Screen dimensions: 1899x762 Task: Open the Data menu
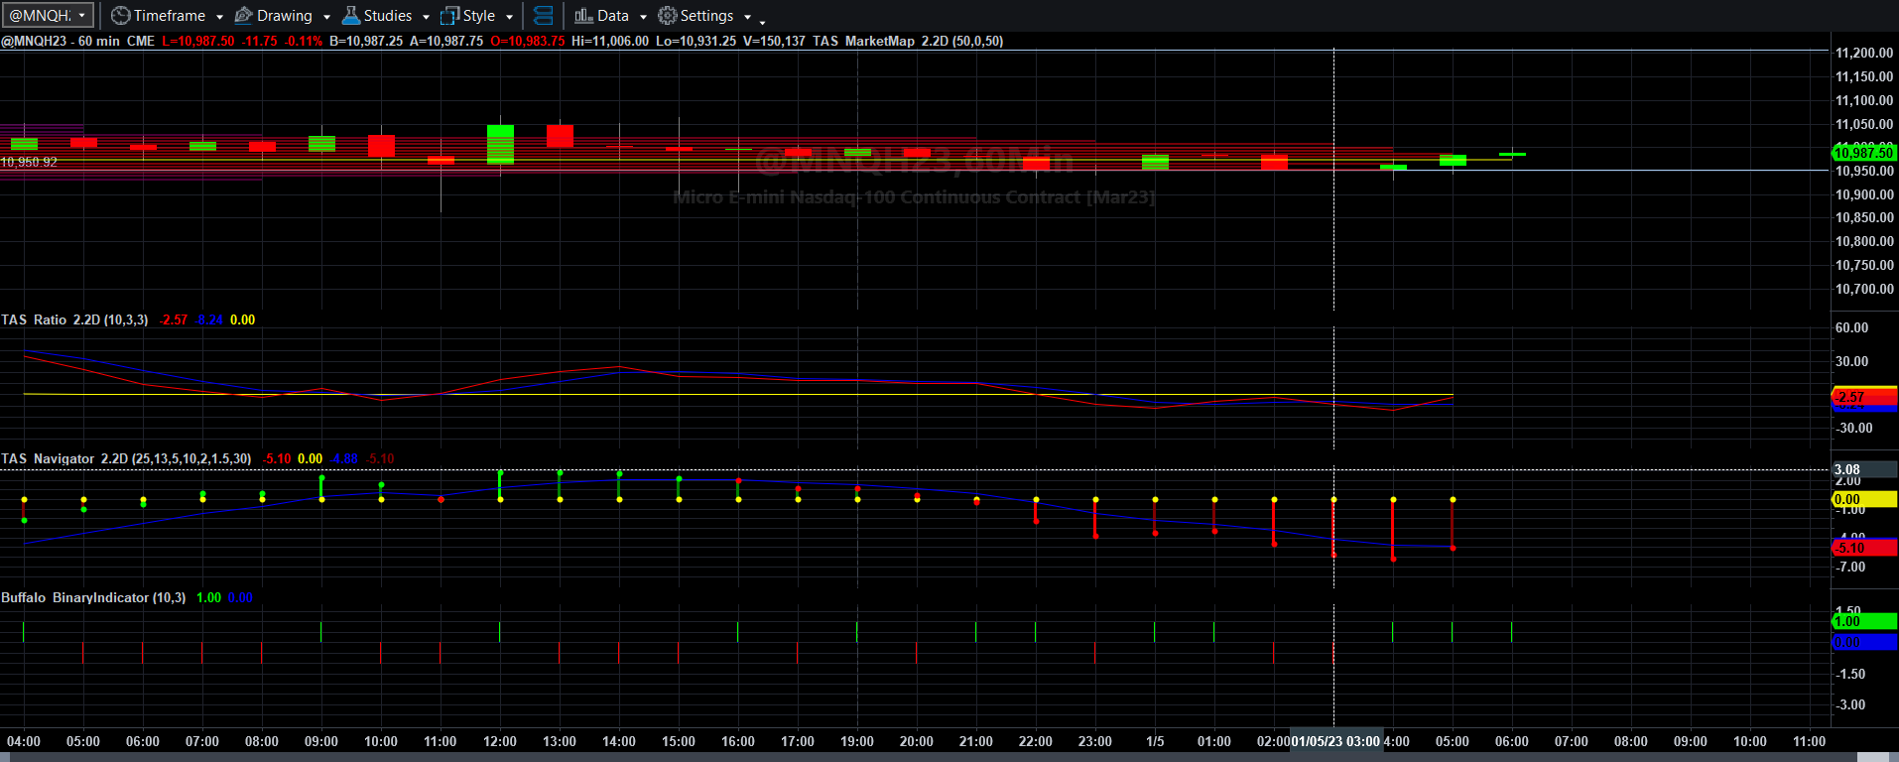tap(612, 16)
